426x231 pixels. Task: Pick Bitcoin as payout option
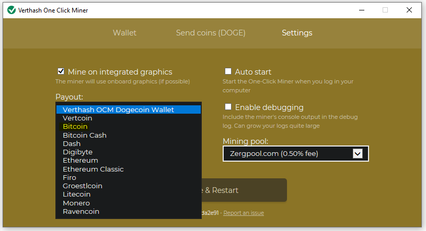(129, 127)
